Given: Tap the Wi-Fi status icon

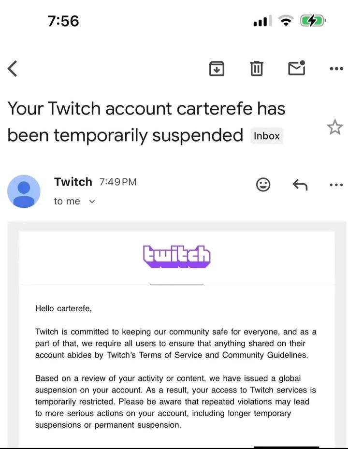Looking at the screenshot, I should coord(287,21).
